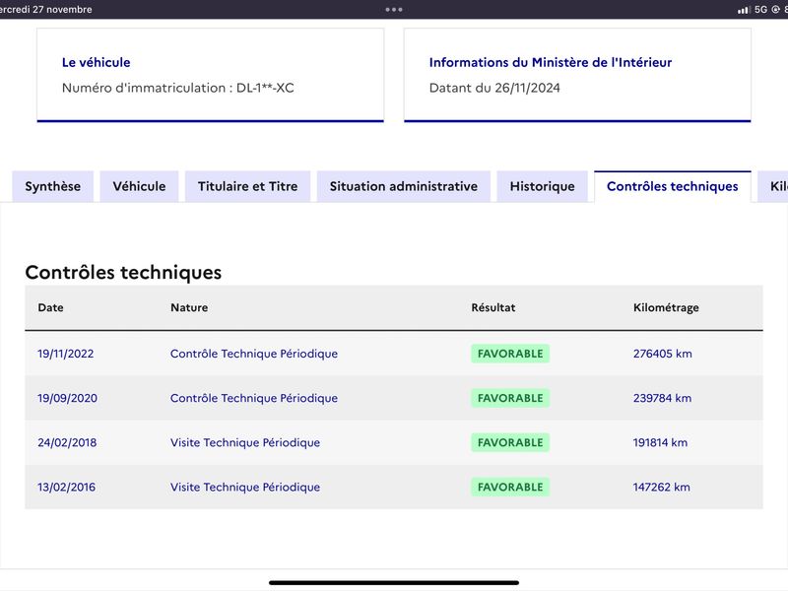
Task: Click the Kilométrage column header
Action: pyautogui.click(x=666, y=307)
